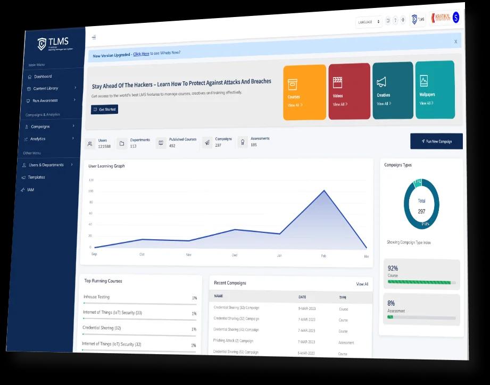Click the 8% Assessment progress bar
This screenshot has width=490, height=385.
click(x=421, y=317)
